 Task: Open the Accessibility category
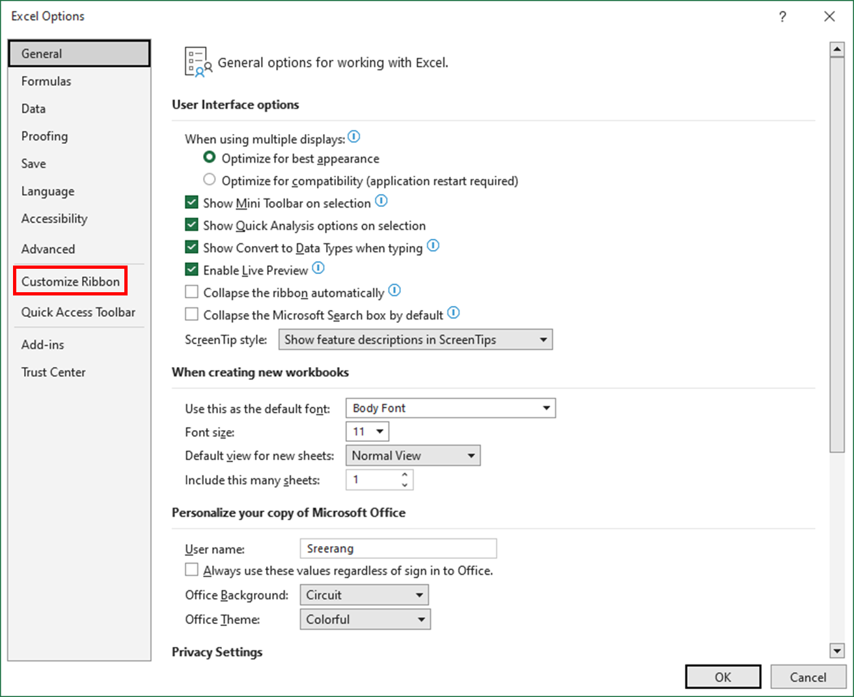[x=79, y=219]
